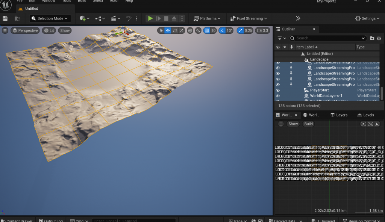Open the Cinematics clapperboard icon
The image size is (385, 222).
click(114, 18)
